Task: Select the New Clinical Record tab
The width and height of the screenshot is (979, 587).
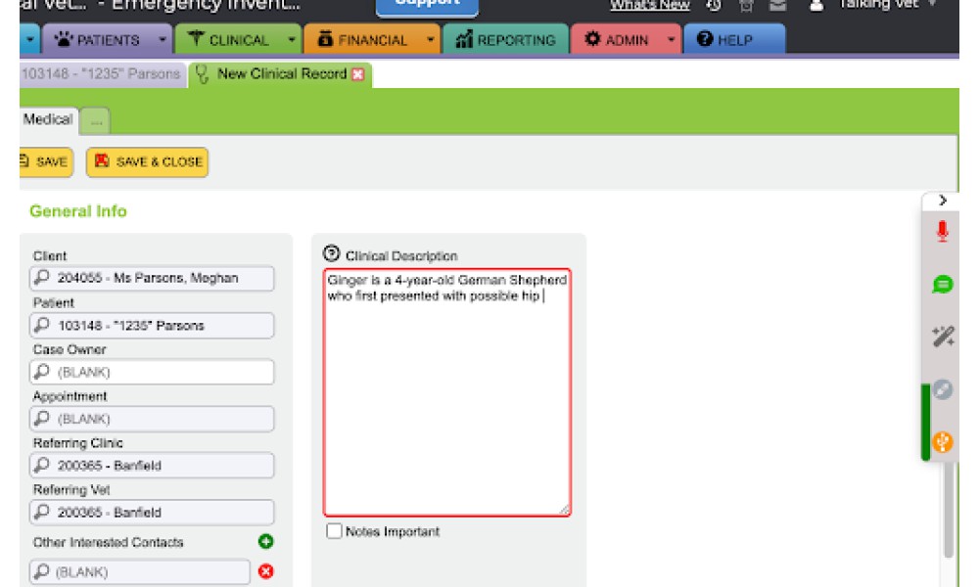Action: 281,74
